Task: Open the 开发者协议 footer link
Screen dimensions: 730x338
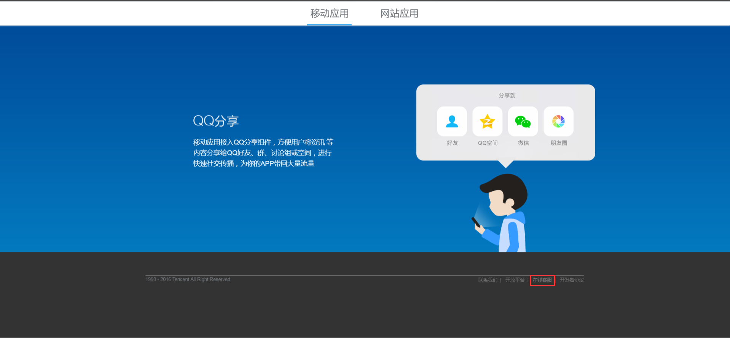Action: [x=572, y=280]
